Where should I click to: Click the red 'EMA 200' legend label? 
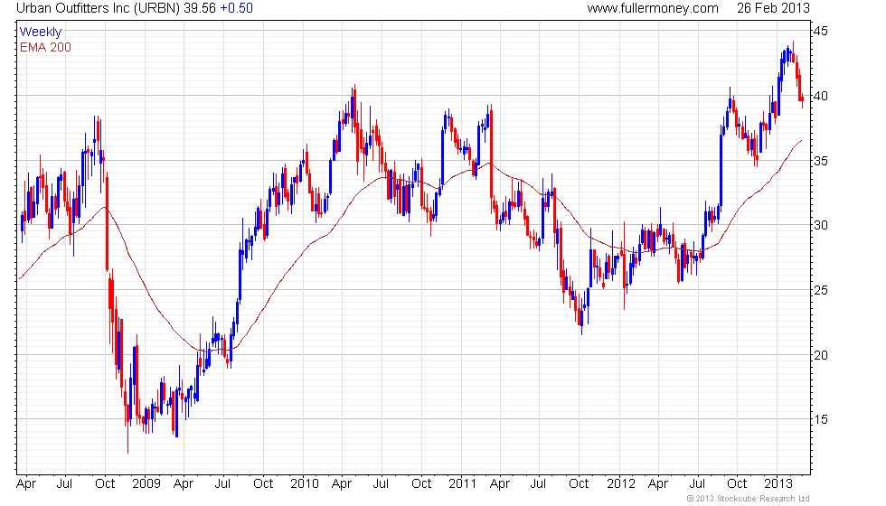pyautogui.click(x=45, y=47)
